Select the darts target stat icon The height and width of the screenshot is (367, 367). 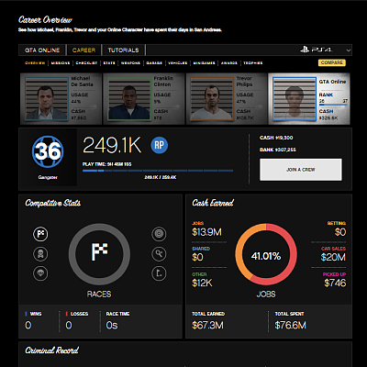pos(159,234)
